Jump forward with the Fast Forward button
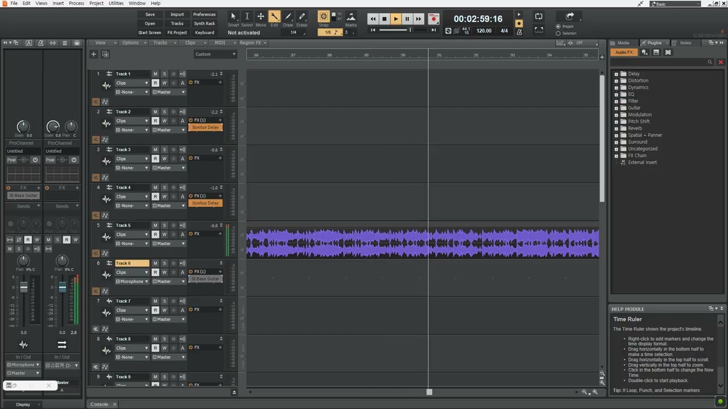This screenshot has width=728, height=409. click(419, 19)
